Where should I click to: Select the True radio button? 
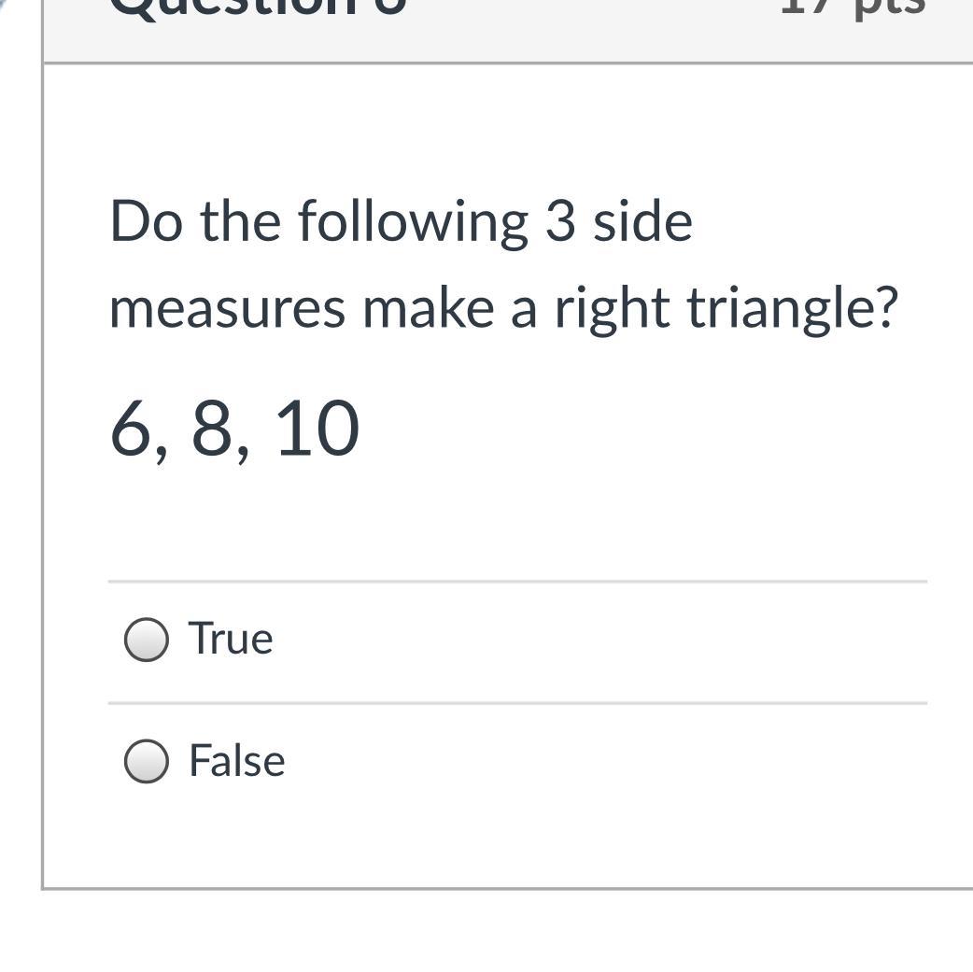(x=147, y=640)
